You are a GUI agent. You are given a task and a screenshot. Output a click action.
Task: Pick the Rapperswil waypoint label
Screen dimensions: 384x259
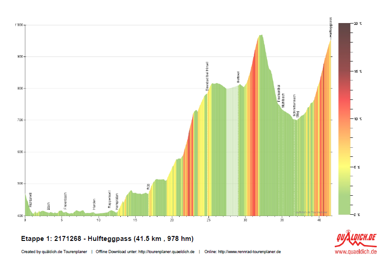(109, 198)
